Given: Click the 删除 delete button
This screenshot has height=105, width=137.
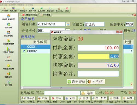Looking at the screenshot, I should 57,98.
